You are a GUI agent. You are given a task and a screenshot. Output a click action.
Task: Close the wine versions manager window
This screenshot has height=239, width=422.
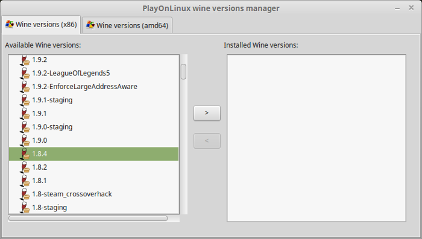pos(411,8)
